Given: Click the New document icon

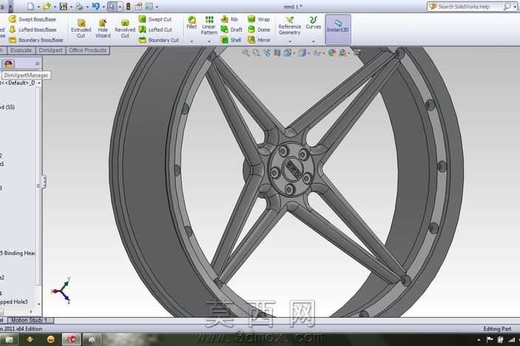Looking at the screenshot, I should coord(30,6).
